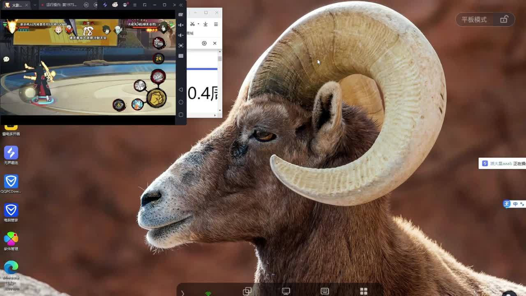The width and height of the screenshot is (526, 296).
Task: Open the four-square grid icon in bottom toolbar
Action: click(364, 291)
